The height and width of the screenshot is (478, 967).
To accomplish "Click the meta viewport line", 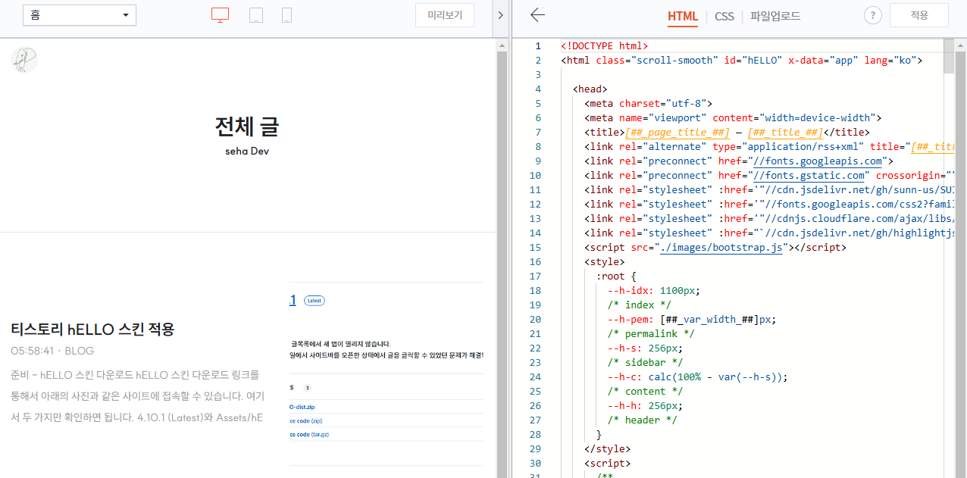I will [x=733, y=118].
